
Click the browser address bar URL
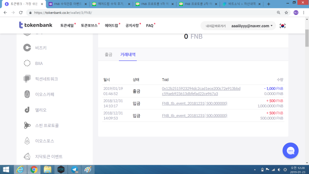tap(63, 12)
